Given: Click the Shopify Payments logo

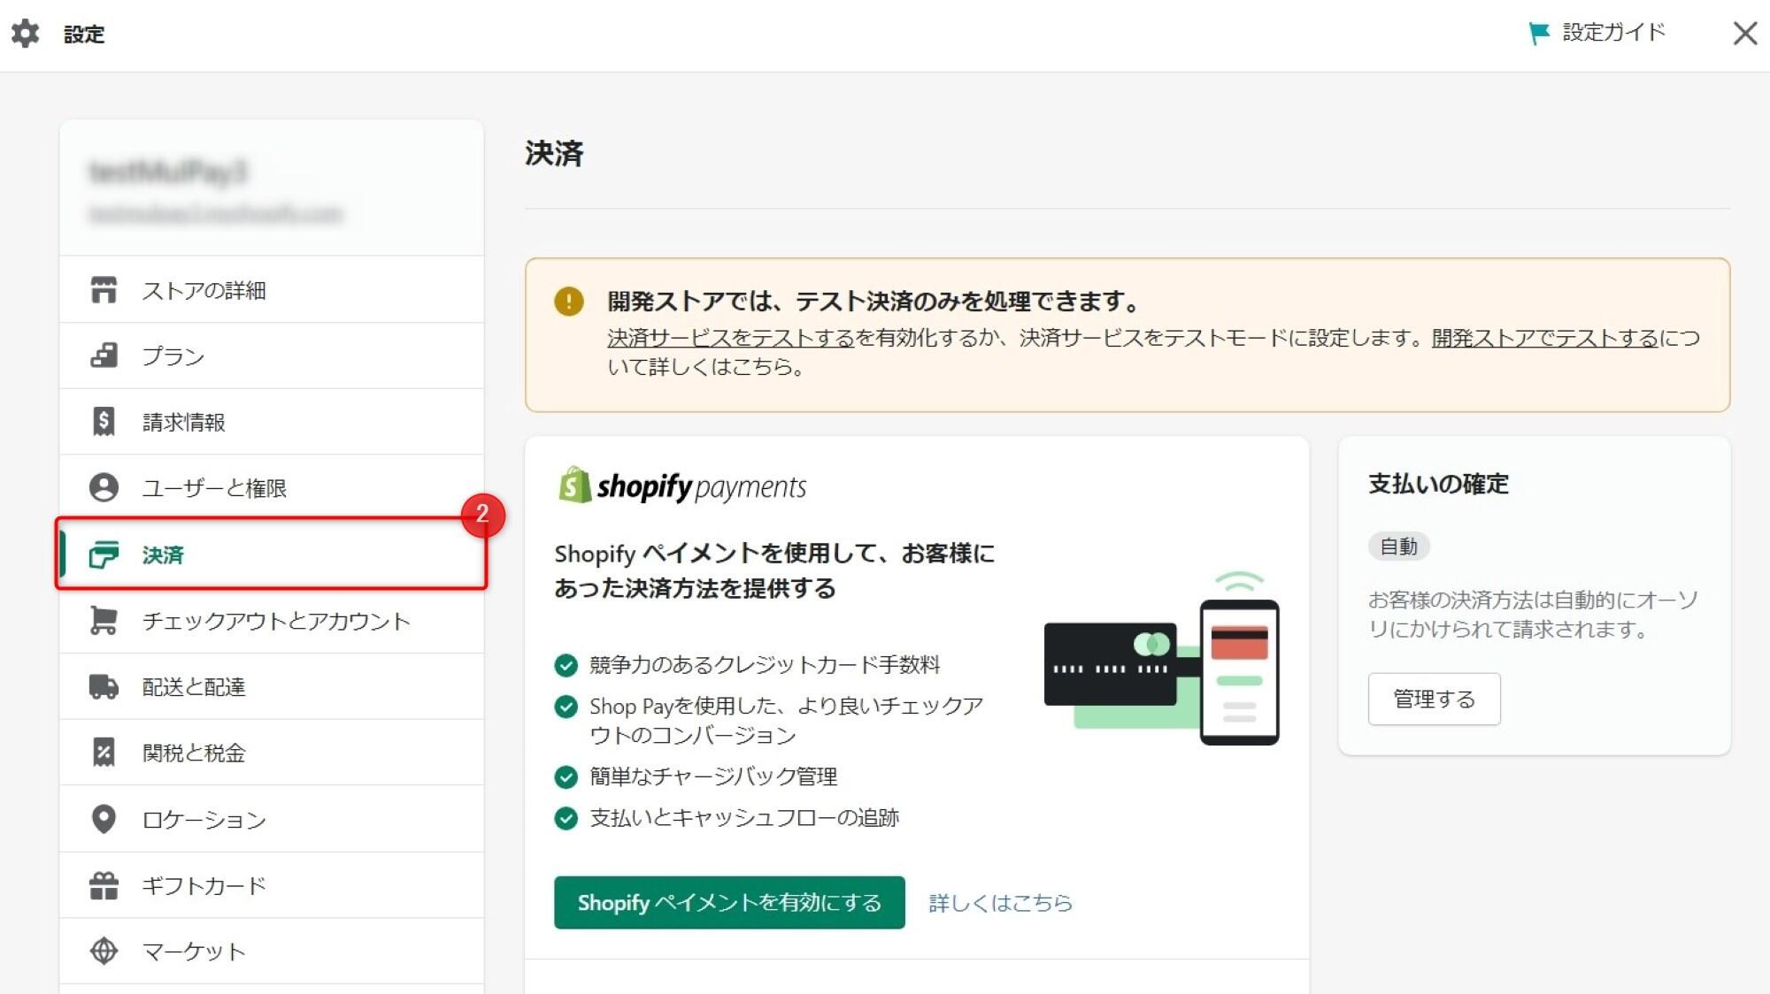Looking at the screenshot, I should (681, 486).
